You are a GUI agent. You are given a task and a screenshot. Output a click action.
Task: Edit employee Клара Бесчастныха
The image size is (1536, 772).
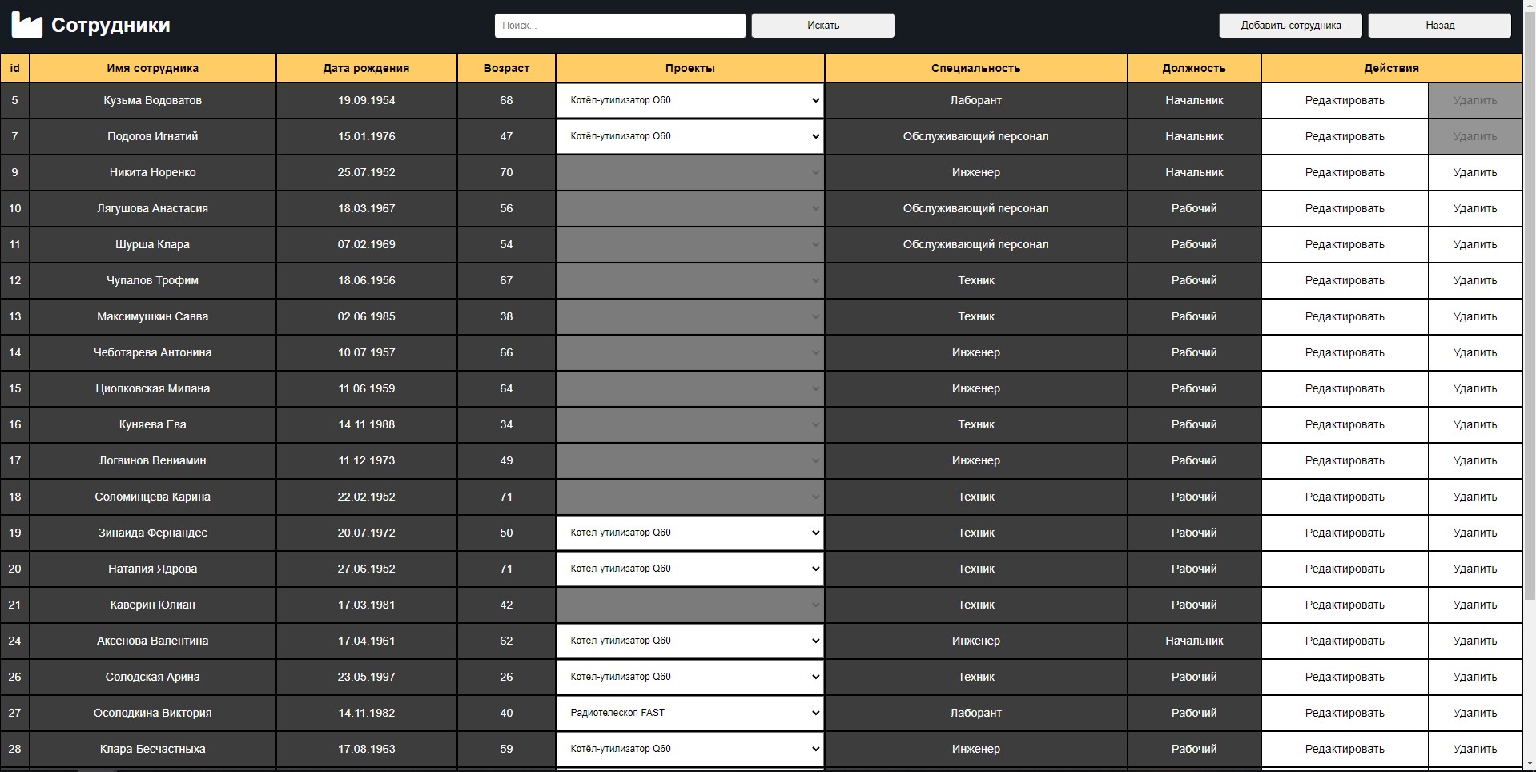[1345, 750]
